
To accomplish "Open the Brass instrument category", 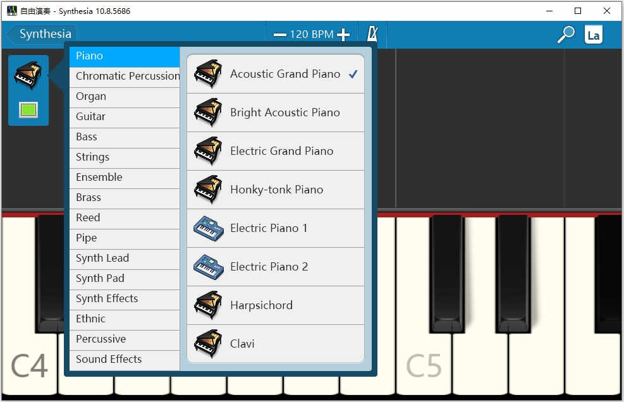I will pos(125,198).
